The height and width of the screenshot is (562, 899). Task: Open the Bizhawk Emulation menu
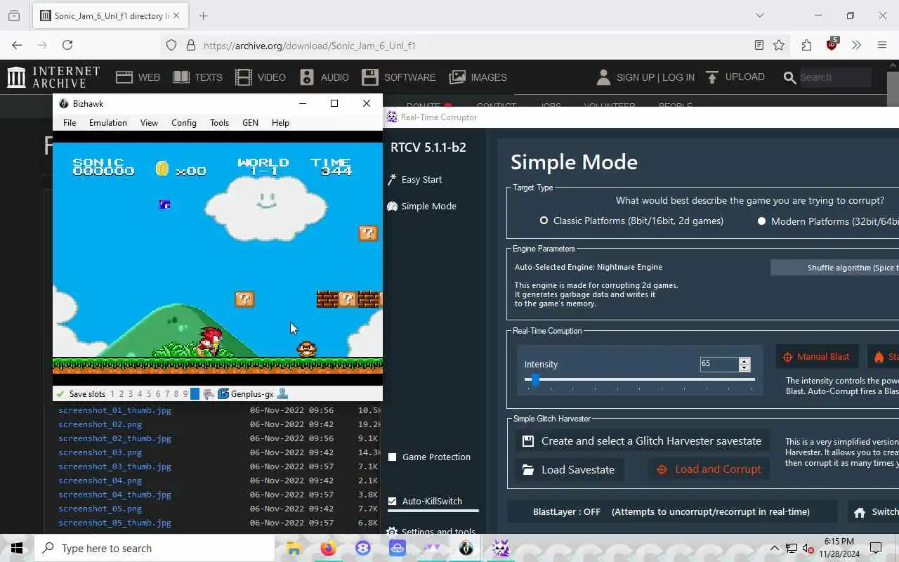coord(108,122)
